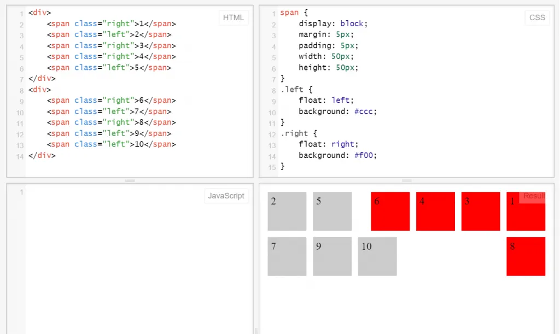This screenshot has width=560, height=334.
Task: Click the HTML panel label
Action: click(x=233, y=17)
